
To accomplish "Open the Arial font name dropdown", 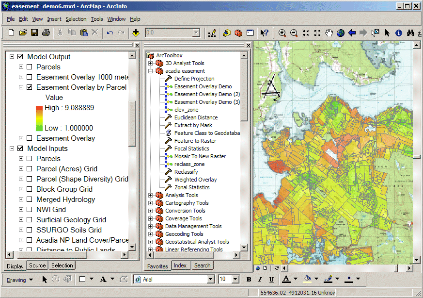I will [x=211, y=280].
